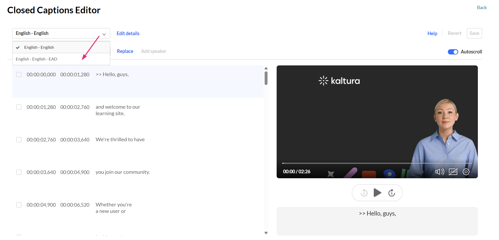Click the end time 00:00:02,760 in second row
The height and width of the screenshot is (240, 499).
click(75, 107)
